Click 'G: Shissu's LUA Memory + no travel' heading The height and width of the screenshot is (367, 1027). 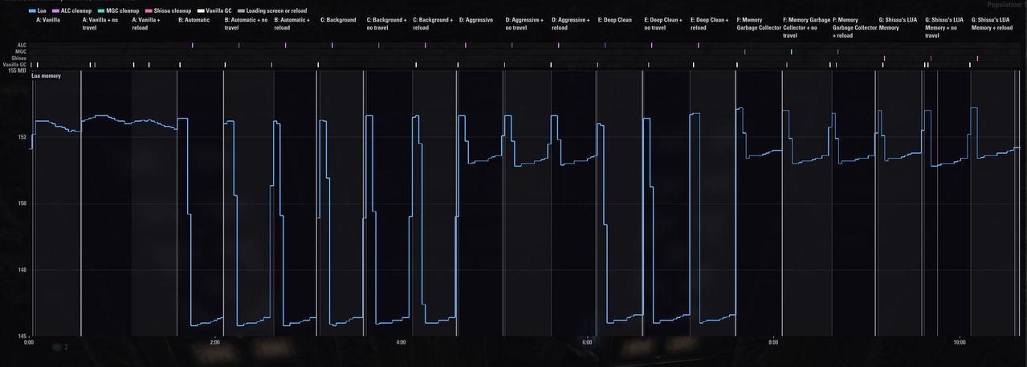945,27
